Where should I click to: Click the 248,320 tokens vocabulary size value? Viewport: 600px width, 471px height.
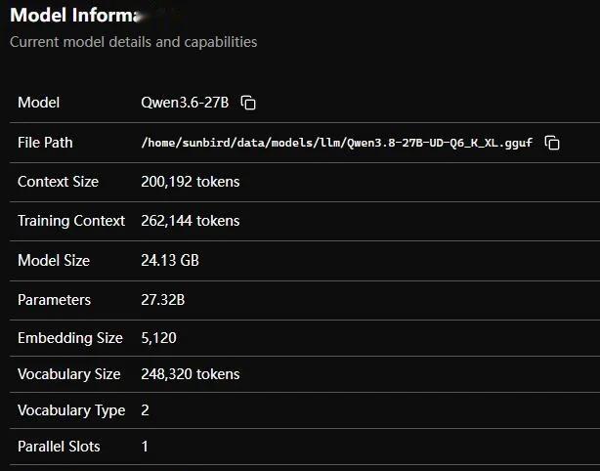point(191,374)
